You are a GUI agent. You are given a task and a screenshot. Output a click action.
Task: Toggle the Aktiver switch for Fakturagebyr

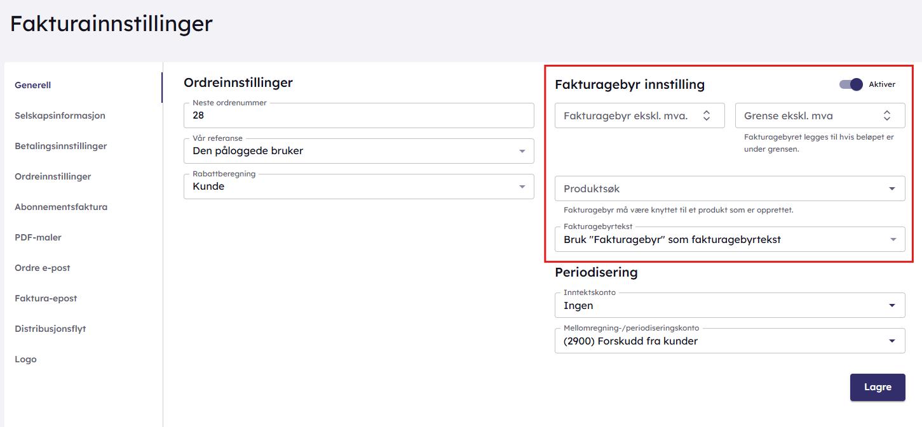(x=851, y=84)
